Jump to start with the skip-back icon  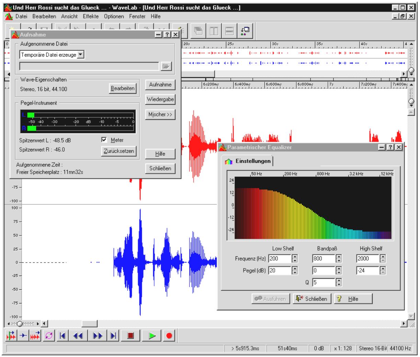[x=62, y=335]
